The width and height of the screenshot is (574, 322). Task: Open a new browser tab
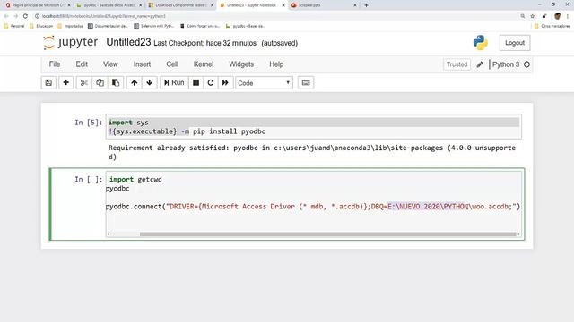(366, 5)
